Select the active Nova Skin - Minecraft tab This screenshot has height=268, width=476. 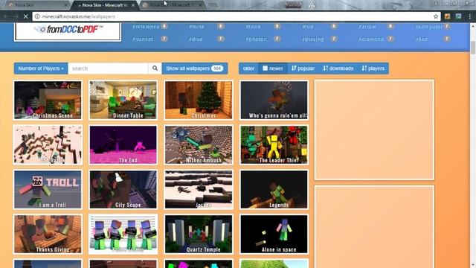pos(104,5)
